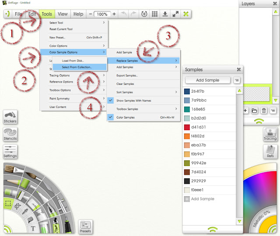The image size is (280, 236).
Task: Expand the Add Samples submenu
Action: pyautogui.click(x=143, y=67)
